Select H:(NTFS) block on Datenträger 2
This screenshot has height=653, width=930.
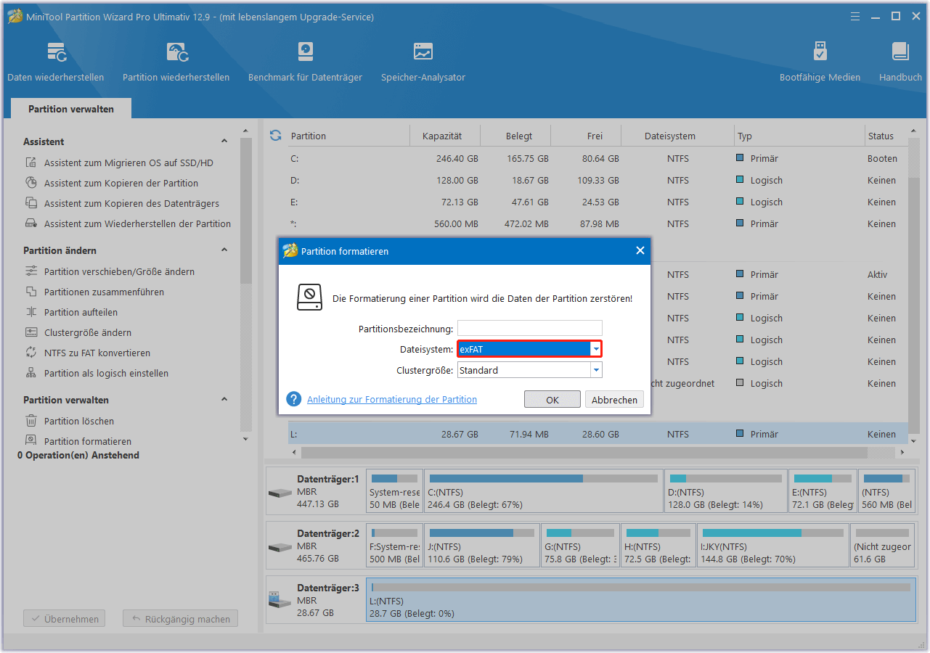tap(658, 545)
